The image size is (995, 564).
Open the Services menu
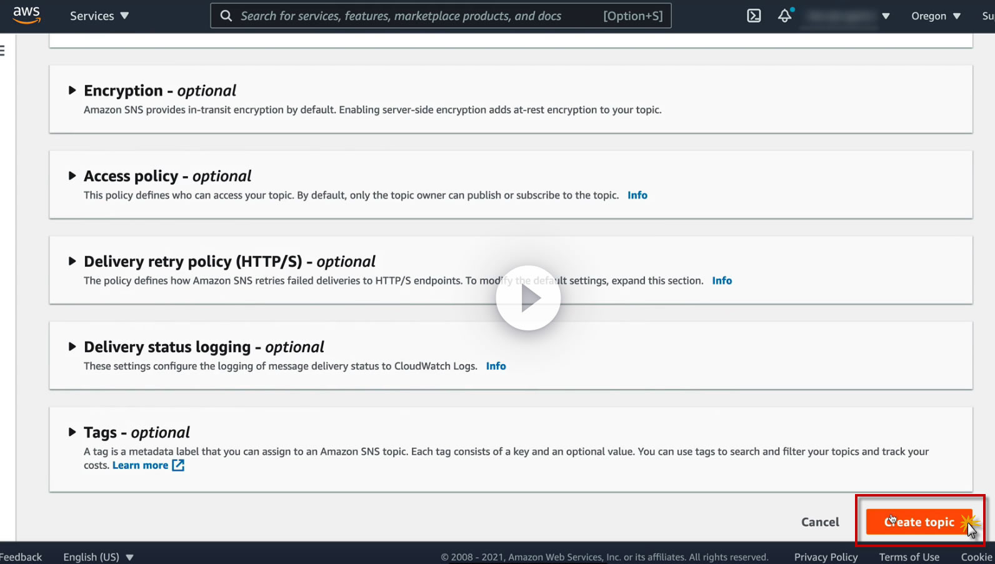tap(99, 16)
